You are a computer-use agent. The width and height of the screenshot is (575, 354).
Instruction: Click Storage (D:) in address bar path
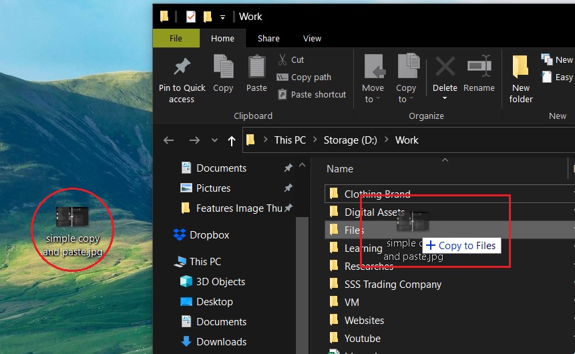[350, 140]
